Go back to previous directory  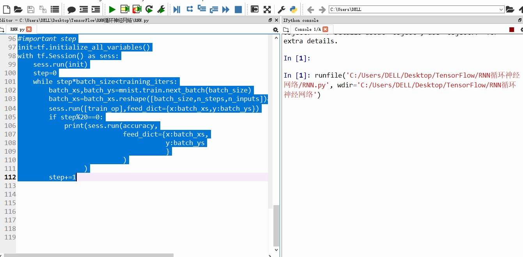point(310,9)
